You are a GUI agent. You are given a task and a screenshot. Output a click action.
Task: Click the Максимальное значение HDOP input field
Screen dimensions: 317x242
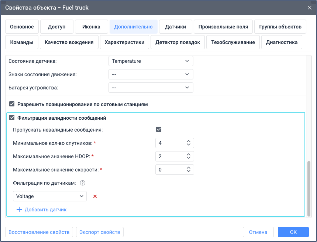[170, 156]
